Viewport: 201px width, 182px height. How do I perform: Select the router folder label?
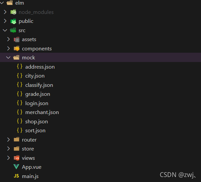pos(29,140)
